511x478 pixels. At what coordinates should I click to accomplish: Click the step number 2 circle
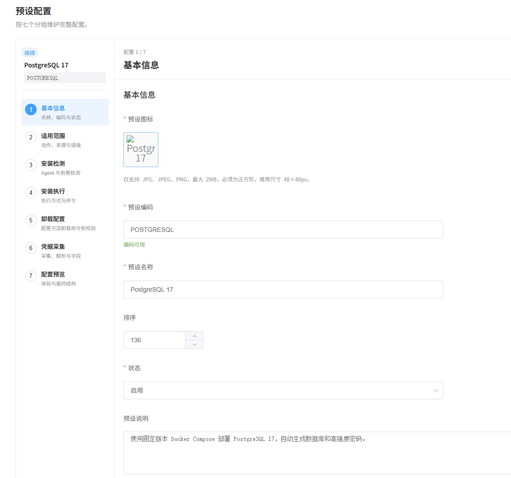[31, 137]
